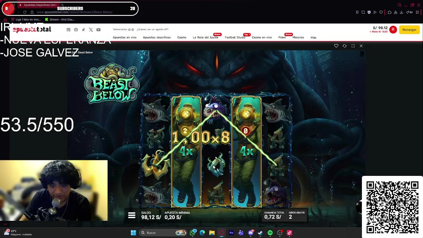Click the browser bookmark heart icon
Screen dimensions: 423x238
tap(381, 12)
